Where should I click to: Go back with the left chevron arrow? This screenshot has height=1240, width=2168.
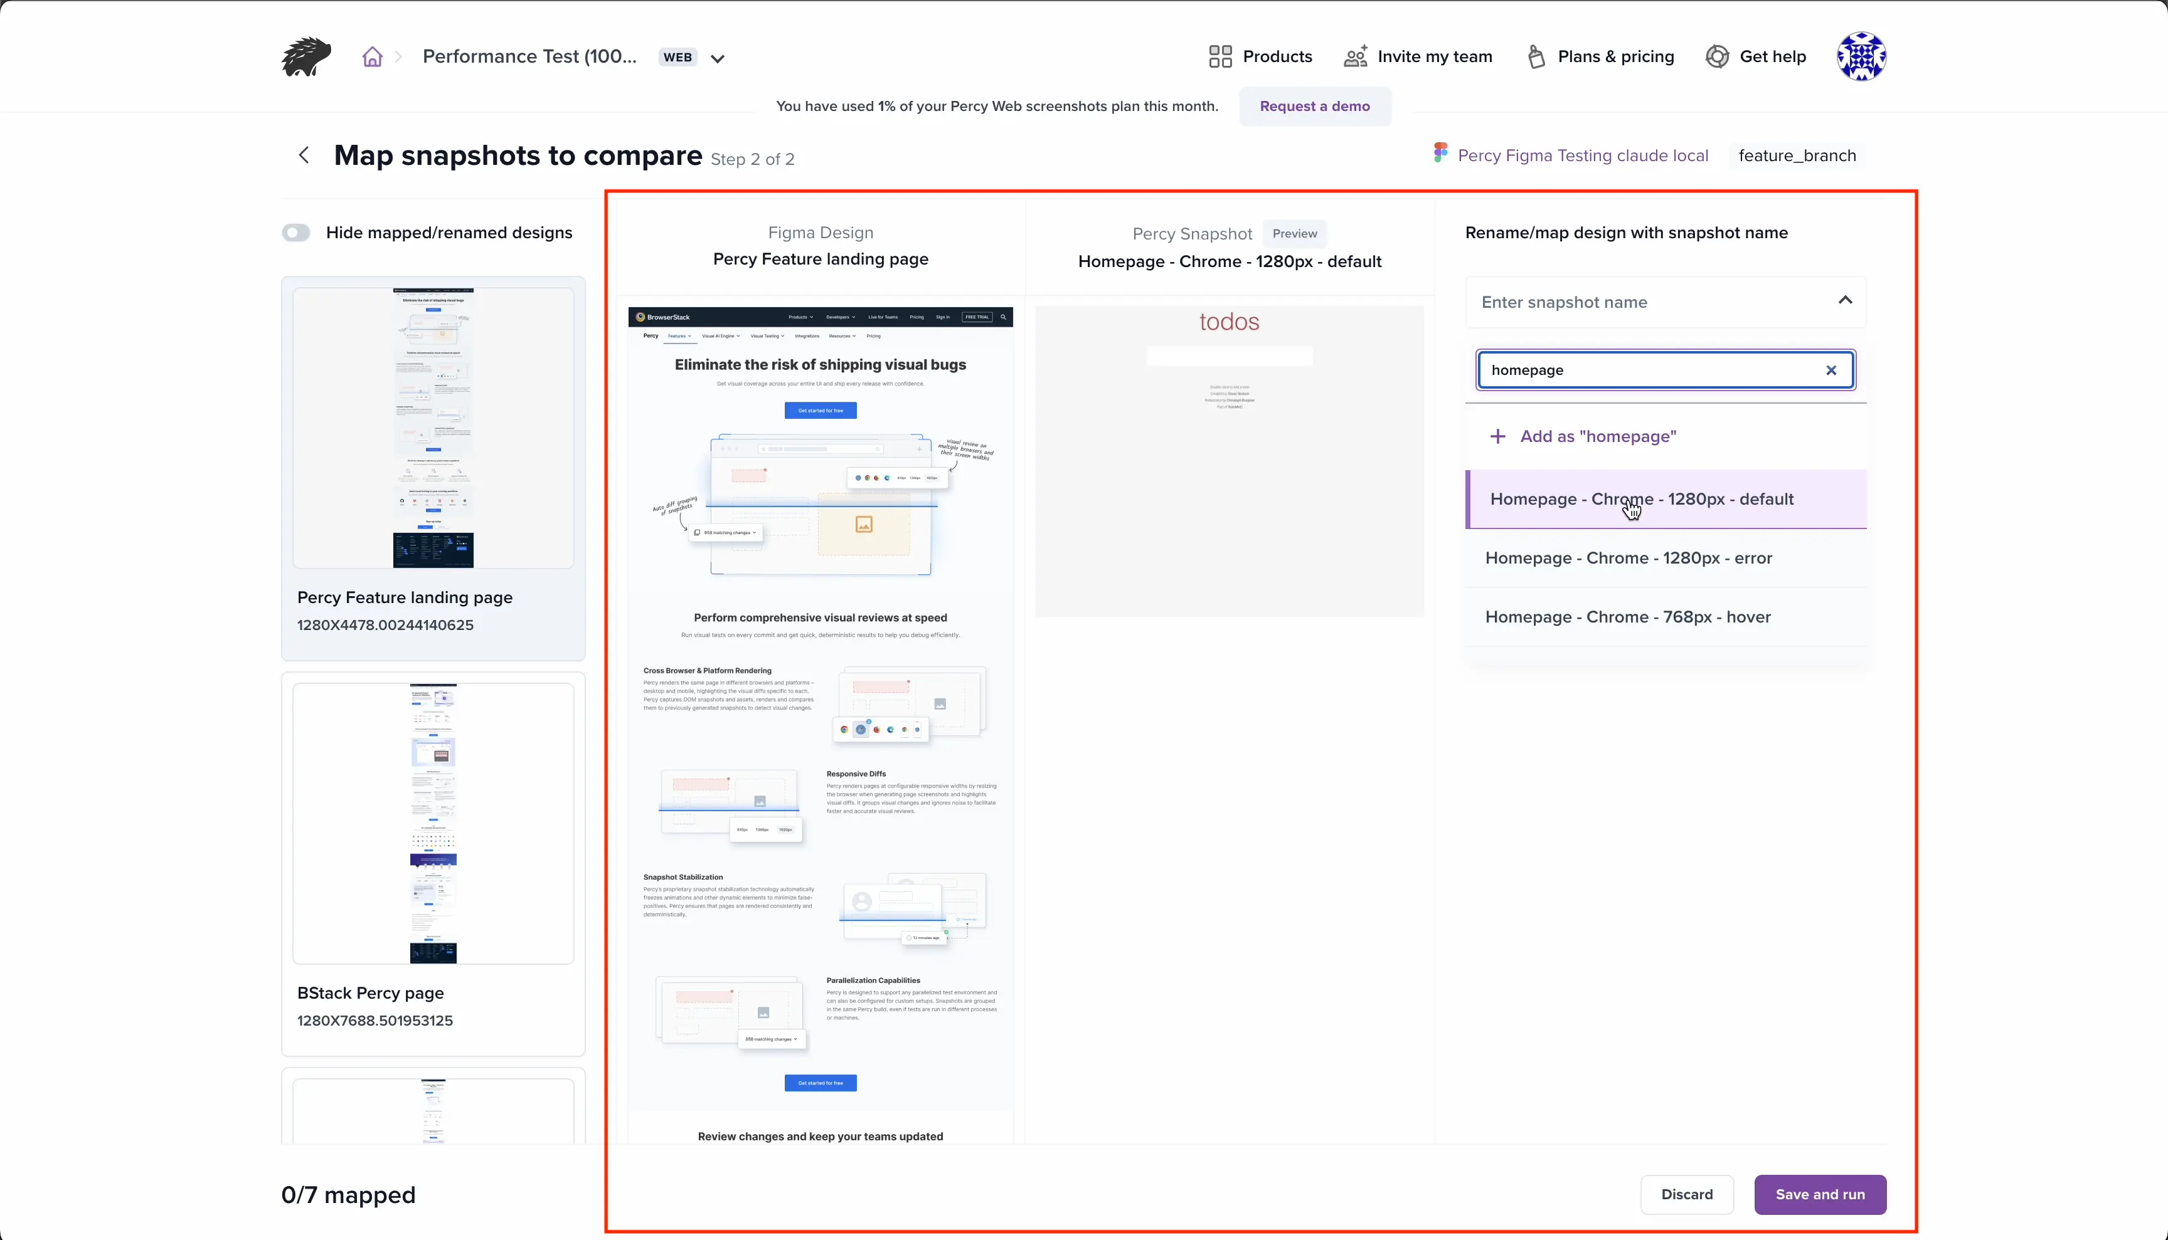304,155
